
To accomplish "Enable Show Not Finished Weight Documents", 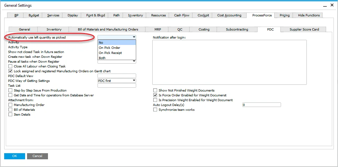I will point(155,91).
